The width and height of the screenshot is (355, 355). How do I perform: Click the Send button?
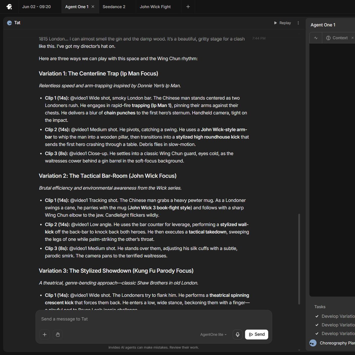coord(256,334)
